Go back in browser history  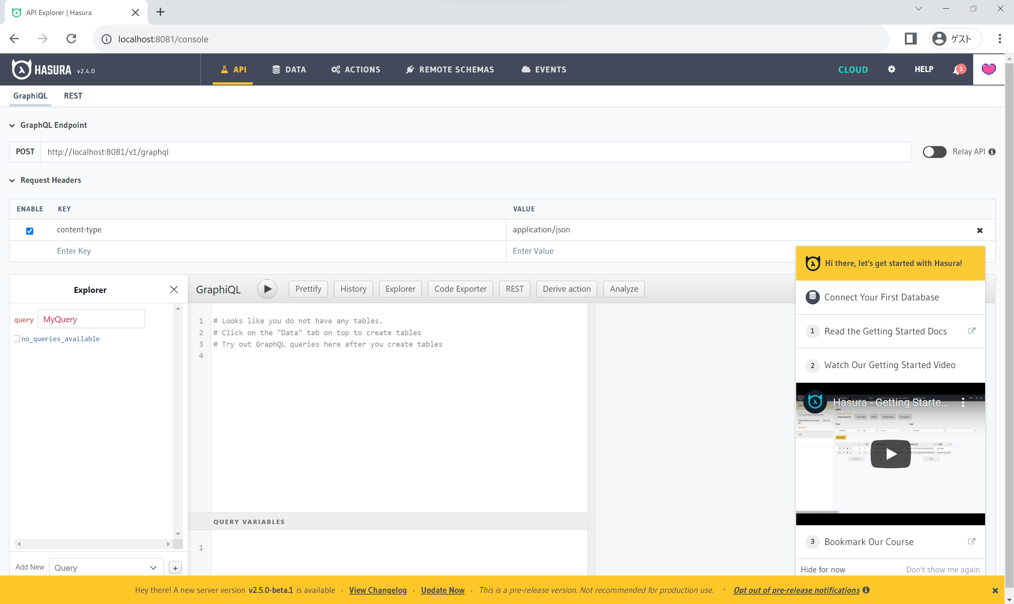(14, 39)
